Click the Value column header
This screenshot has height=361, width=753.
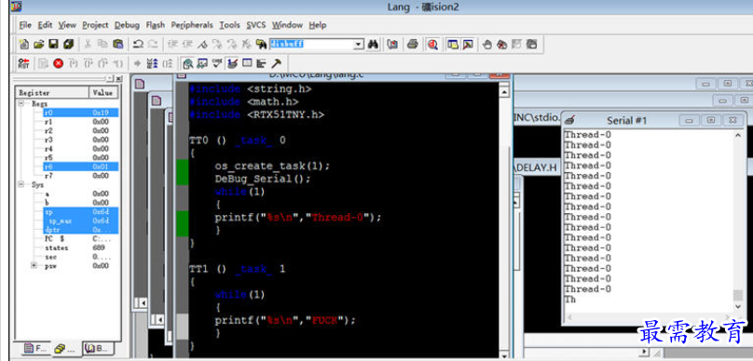click(x=103, y=92)
